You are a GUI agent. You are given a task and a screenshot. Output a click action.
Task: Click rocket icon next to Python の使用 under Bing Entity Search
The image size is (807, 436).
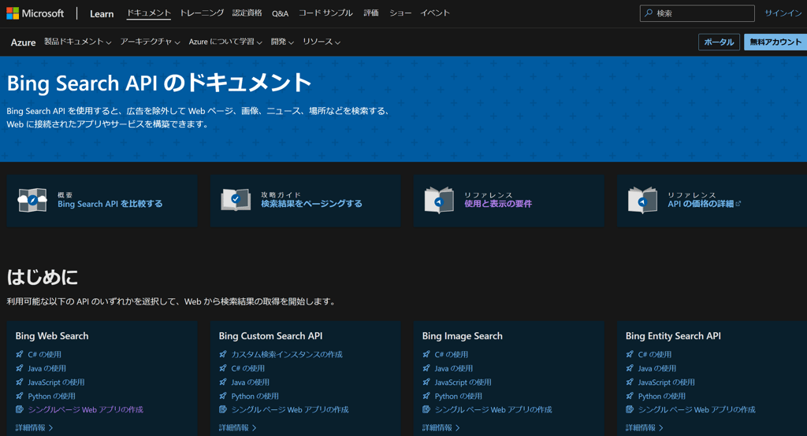pyautogui.click(x=630, y=396)
